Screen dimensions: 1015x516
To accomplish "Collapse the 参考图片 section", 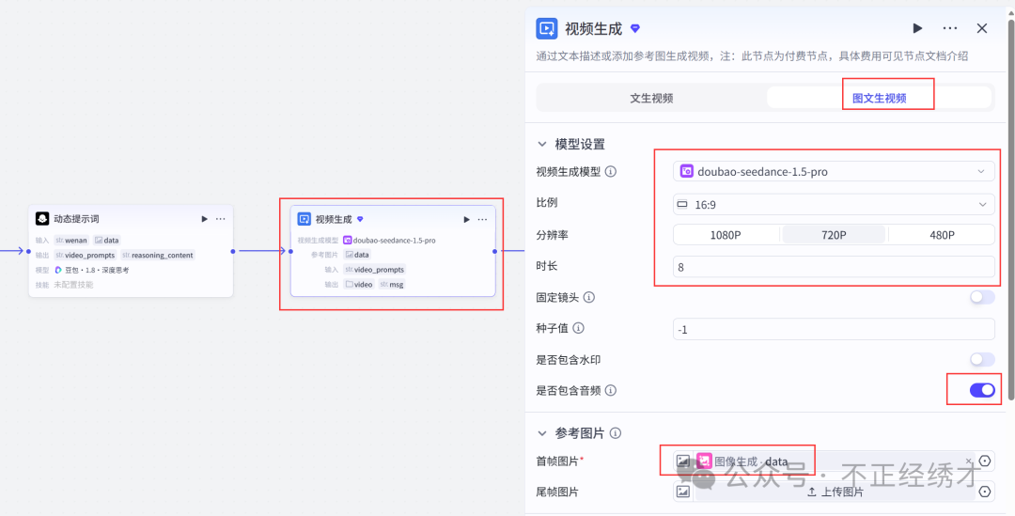I will tap(541, 433).
